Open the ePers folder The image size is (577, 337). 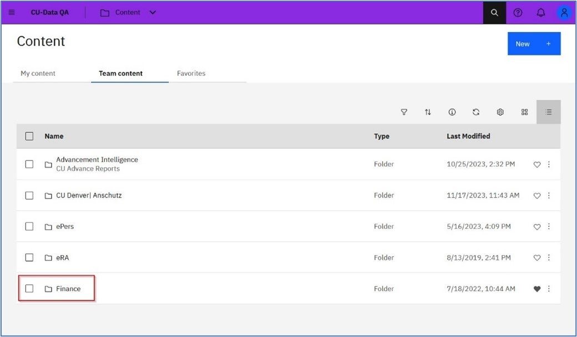(65, 227)
